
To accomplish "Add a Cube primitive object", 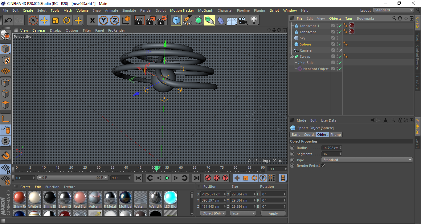I will point(176,21).
